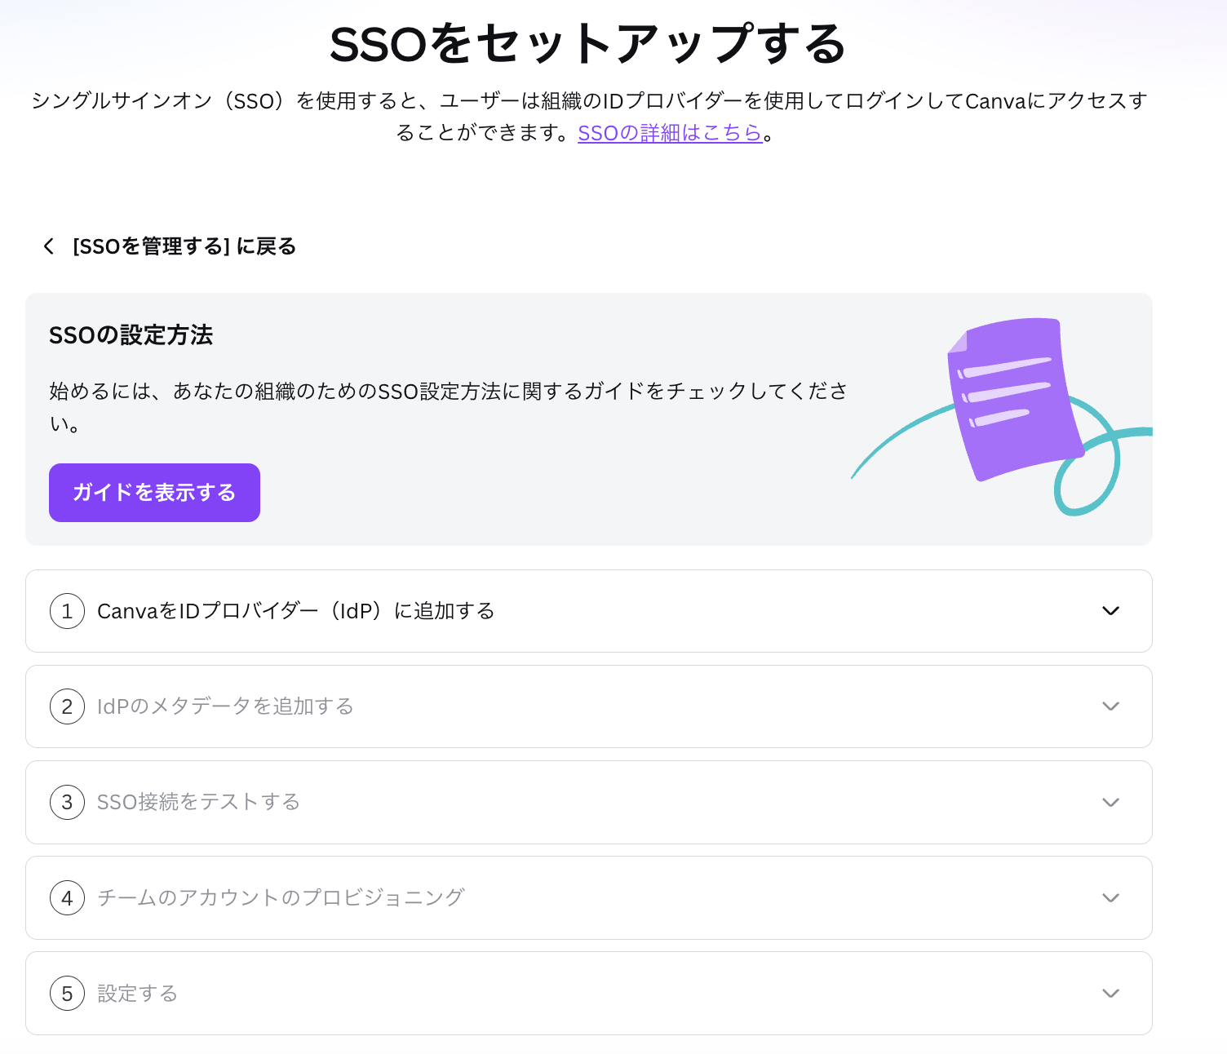1227x1054 pixels.
Task: Go back via [SSOを管理する]に戻る
Action: 184,246
